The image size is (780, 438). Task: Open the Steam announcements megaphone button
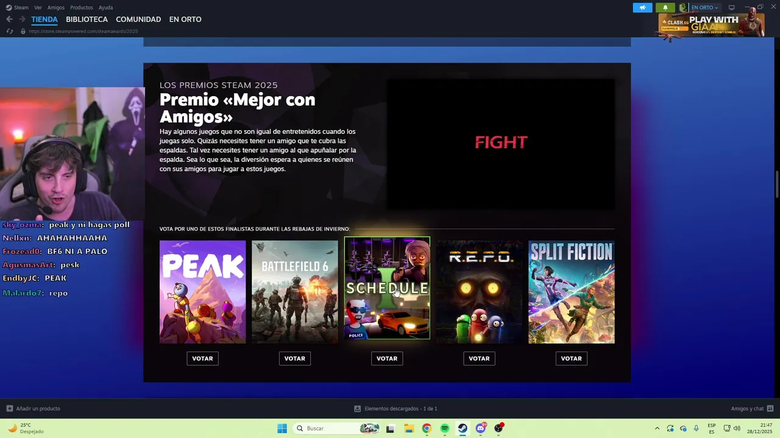pos(642,7)
